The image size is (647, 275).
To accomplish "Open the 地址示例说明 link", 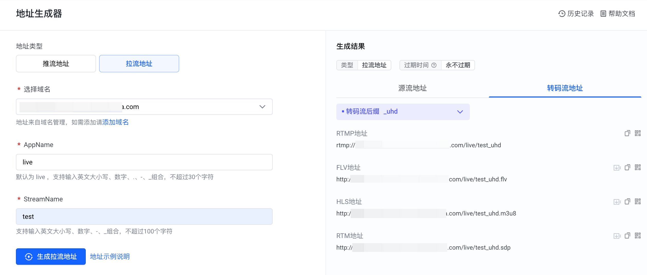I will (110, 257).
